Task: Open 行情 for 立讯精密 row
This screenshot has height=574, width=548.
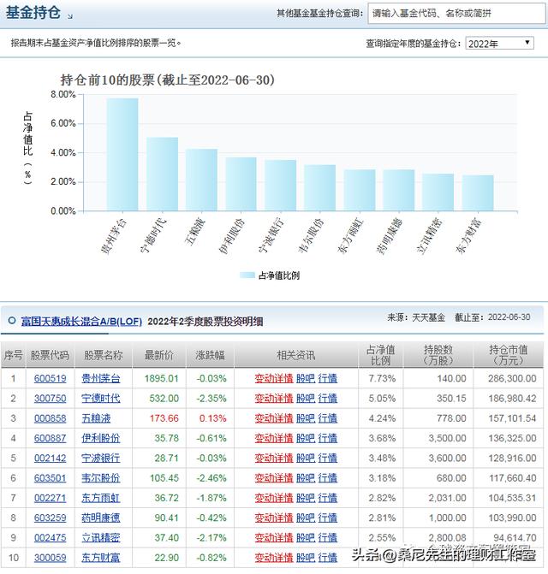Action: [x=327, y=538]
